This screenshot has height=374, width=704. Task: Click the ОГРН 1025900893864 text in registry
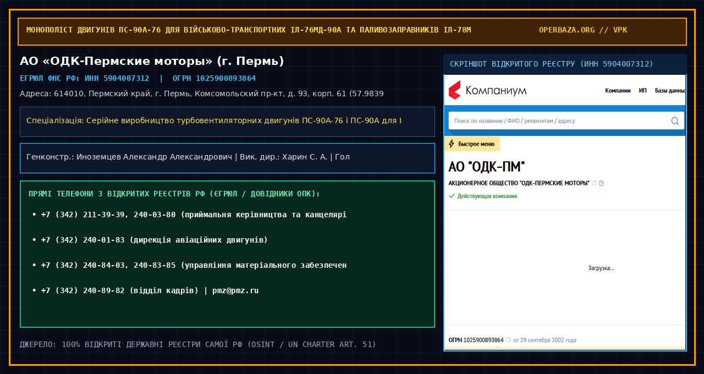point(476,340)
